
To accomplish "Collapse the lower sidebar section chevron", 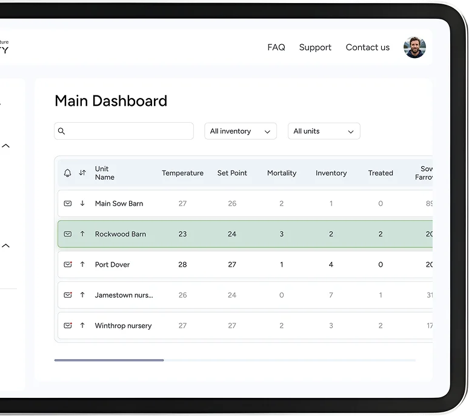I will pos(5,245).
